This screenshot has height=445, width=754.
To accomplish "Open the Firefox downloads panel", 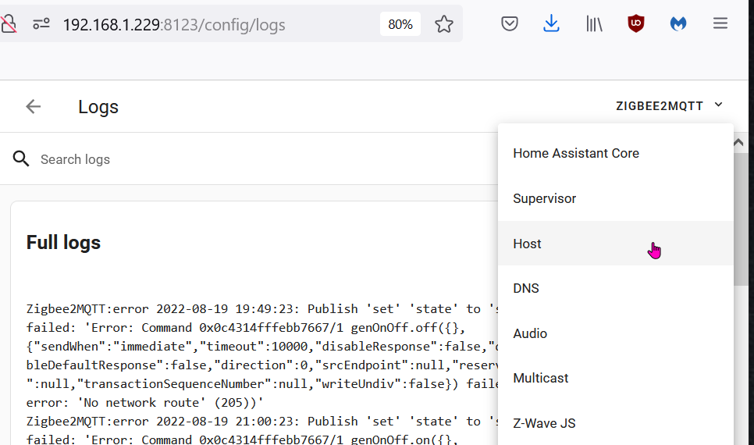I will click(x=552, y=24).
